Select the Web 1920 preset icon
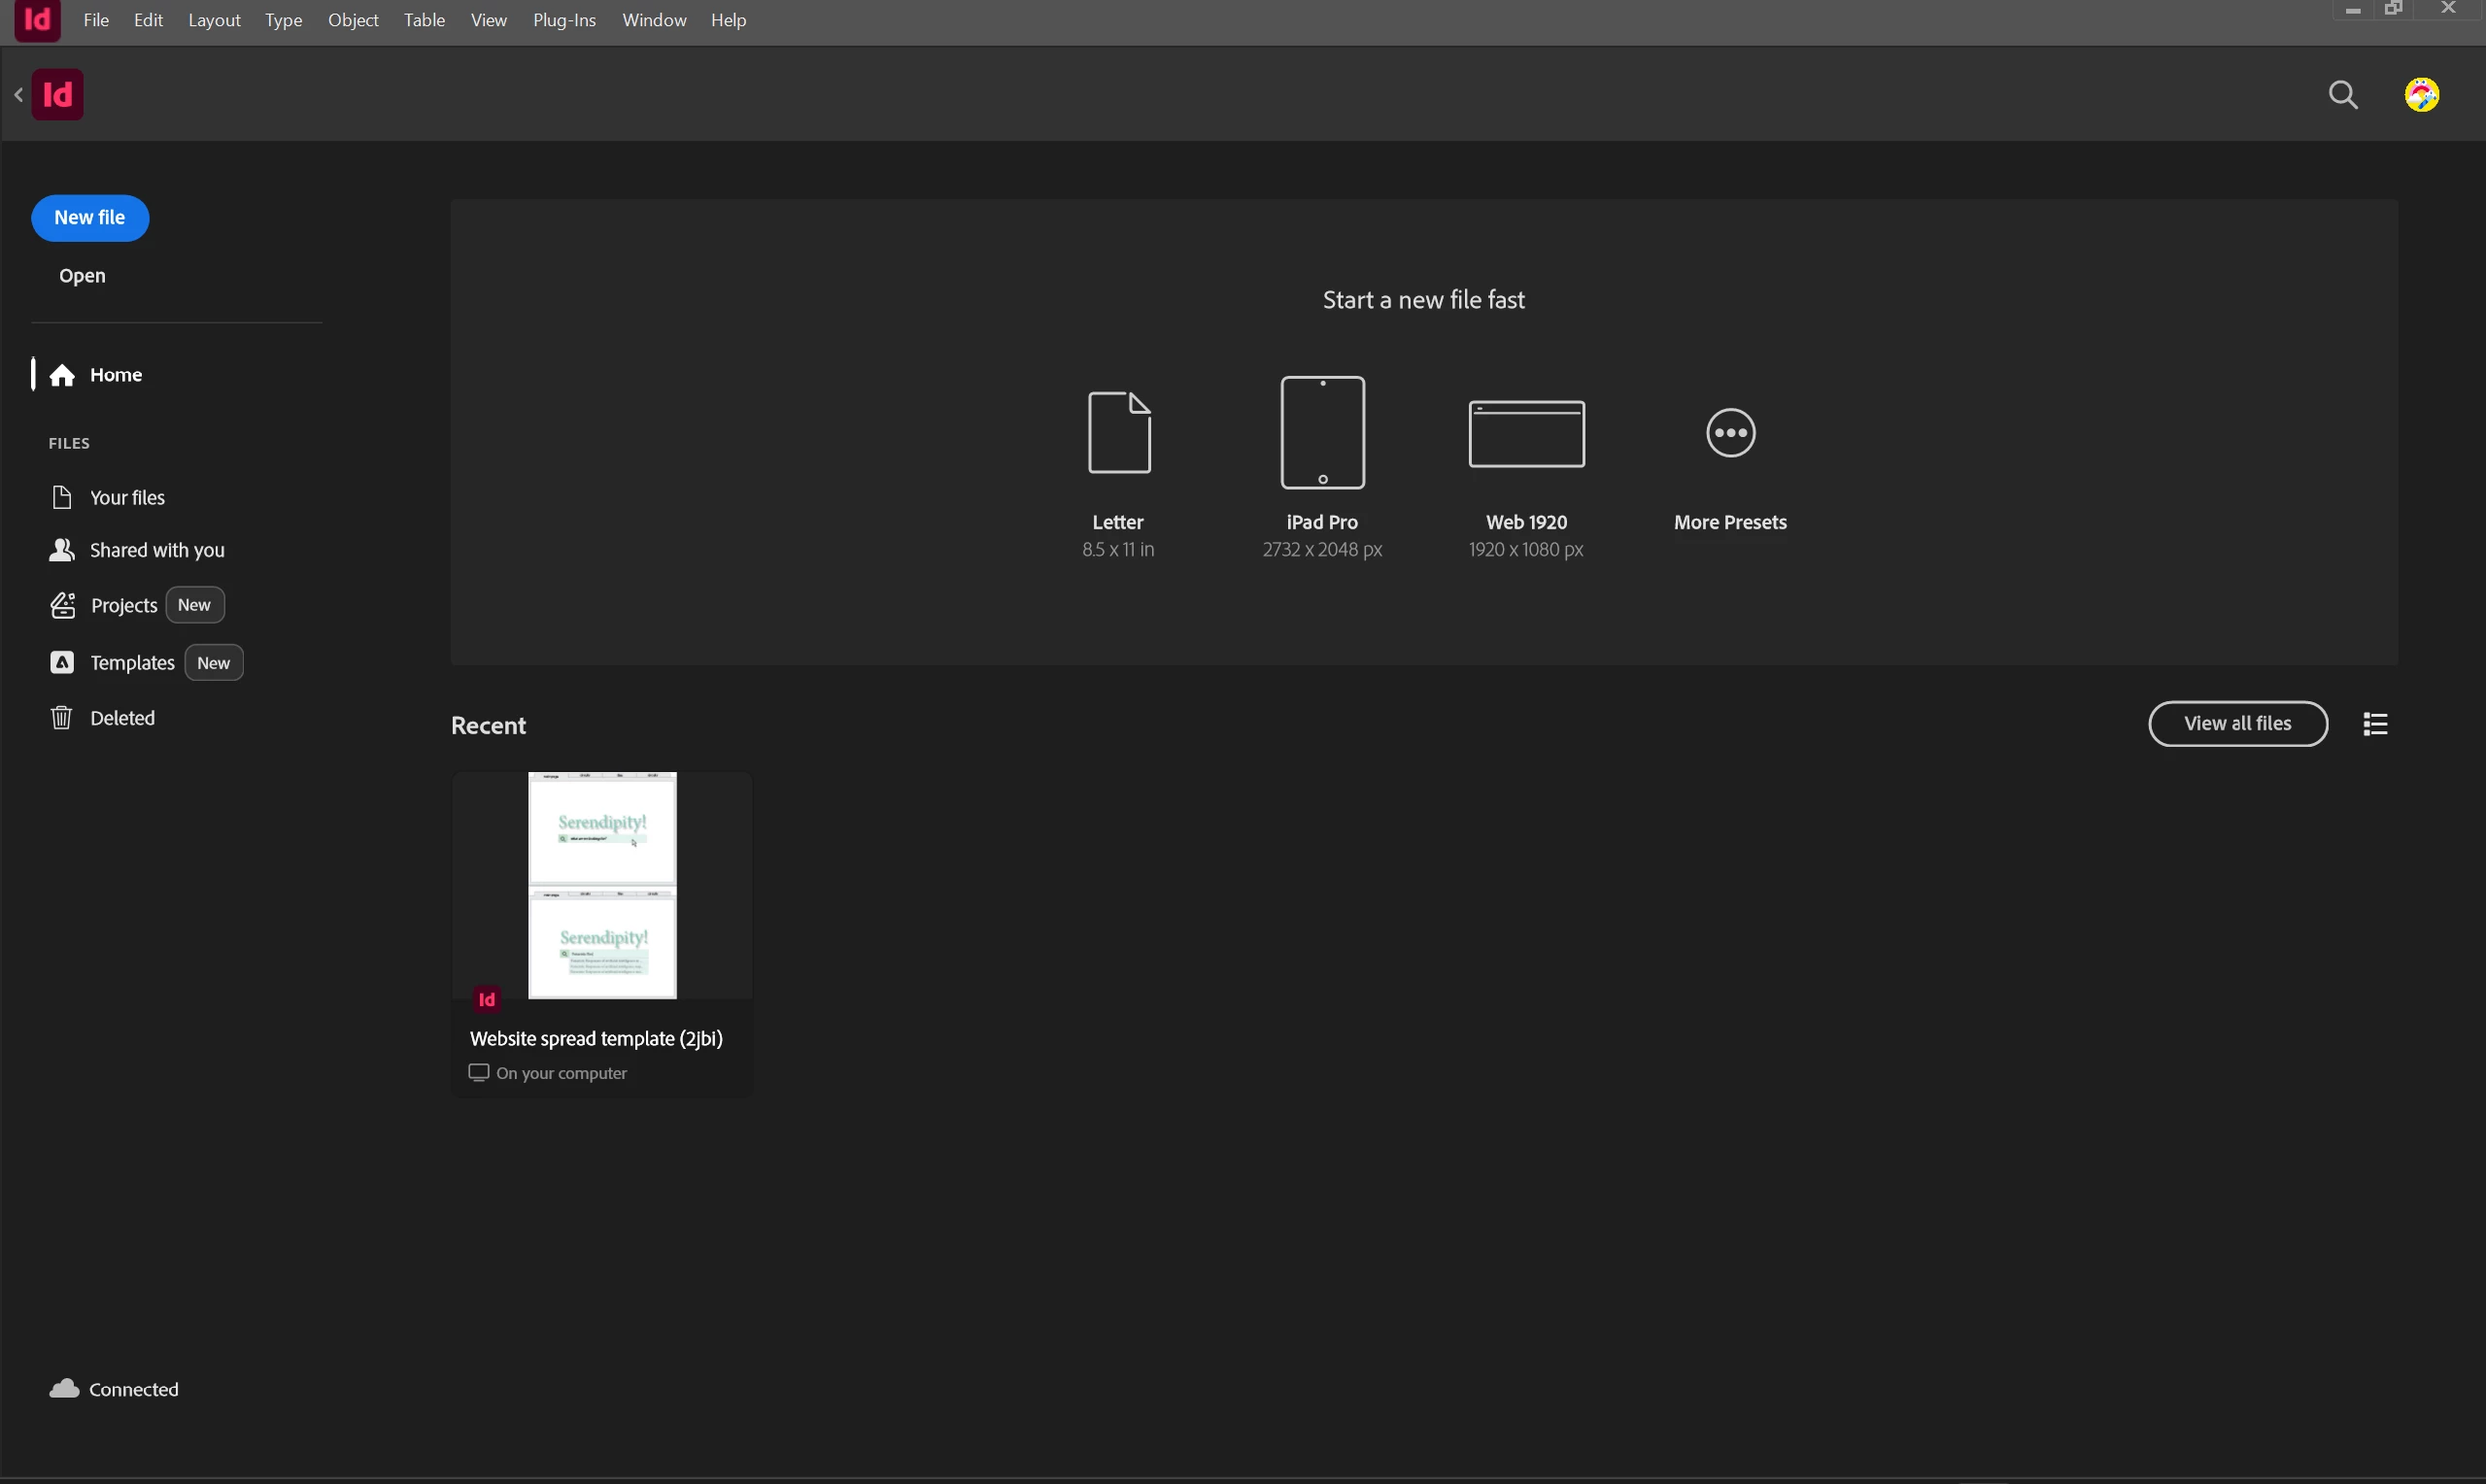This screenshot has height=1484, width=2486. tap(1526, 434)
